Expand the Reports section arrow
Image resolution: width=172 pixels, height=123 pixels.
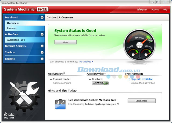click(42, 59)
